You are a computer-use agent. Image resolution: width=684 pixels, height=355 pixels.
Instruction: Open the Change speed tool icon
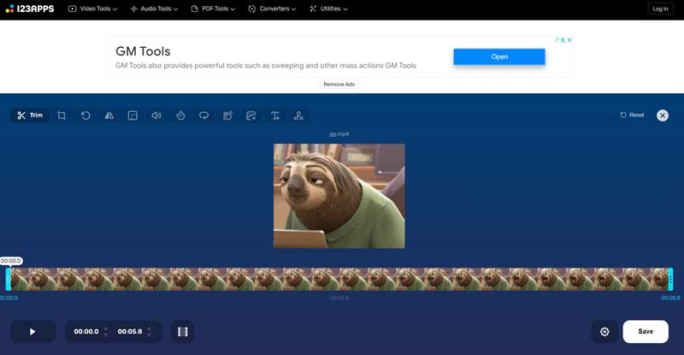[x=180, y=115]
